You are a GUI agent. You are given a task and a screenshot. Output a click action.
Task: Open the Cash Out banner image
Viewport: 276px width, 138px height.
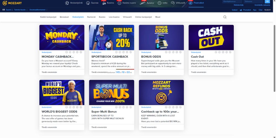211,38
